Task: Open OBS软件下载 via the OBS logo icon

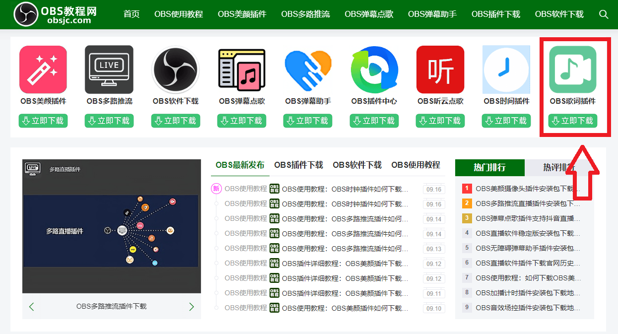Action: click(175, 69)
